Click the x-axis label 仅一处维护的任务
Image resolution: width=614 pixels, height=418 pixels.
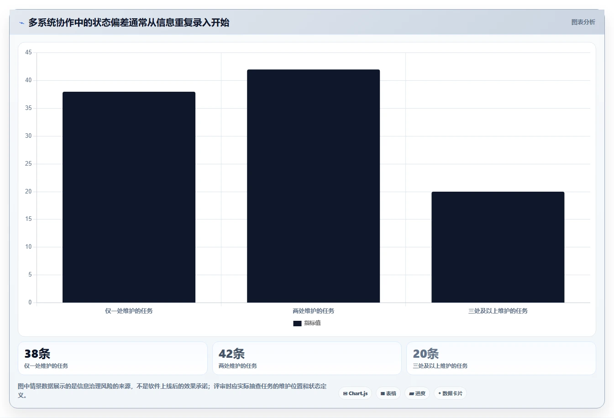pos(129,311)
